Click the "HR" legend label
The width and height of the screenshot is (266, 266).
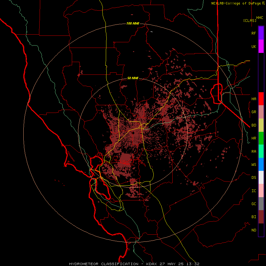coord(254,138)
